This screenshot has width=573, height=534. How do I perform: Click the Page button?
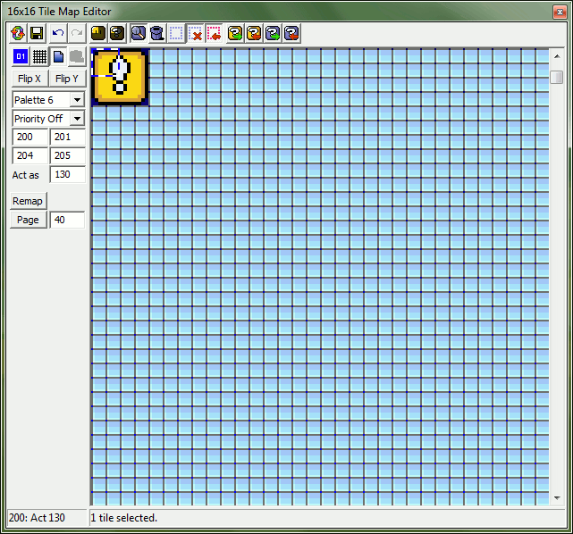pyautogui.click(x=28, y=220)
